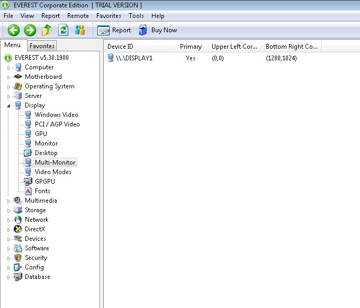The image size is (360, 308).
Task: Expand the Security tree node
Action: (x=8, y=258)
